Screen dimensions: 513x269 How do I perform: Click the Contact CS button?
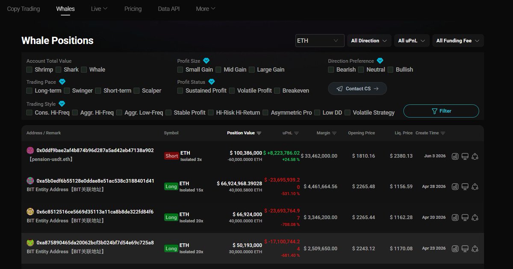click(x=357, y=88)
